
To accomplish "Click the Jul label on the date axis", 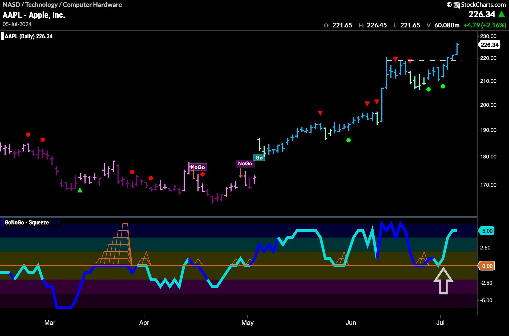I will (x=440, y=323).
